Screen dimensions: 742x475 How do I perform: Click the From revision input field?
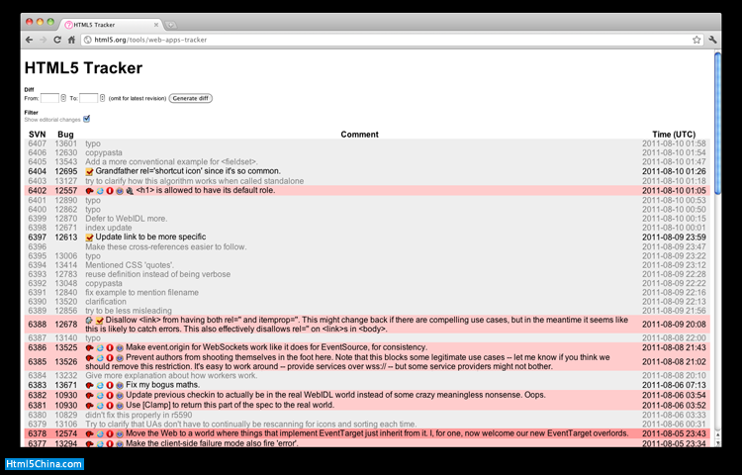point(49,98)
